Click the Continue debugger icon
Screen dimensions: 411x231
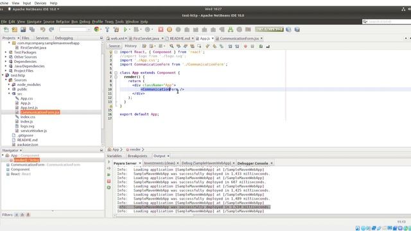coord(179,30)
